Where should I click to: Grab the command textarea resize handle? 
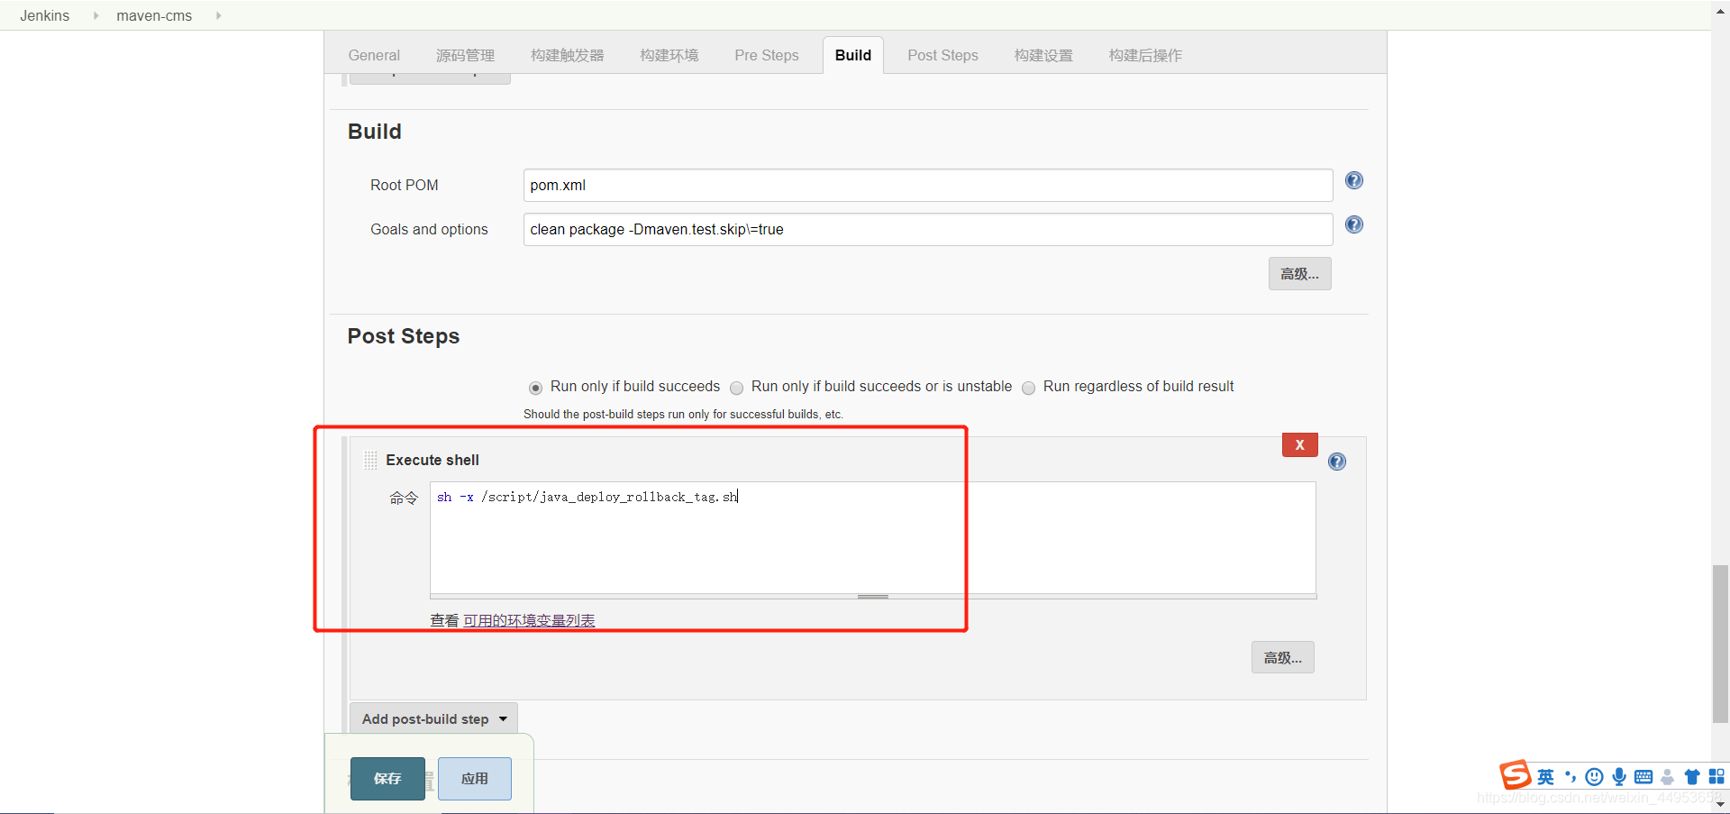click(x=873, y=597)
